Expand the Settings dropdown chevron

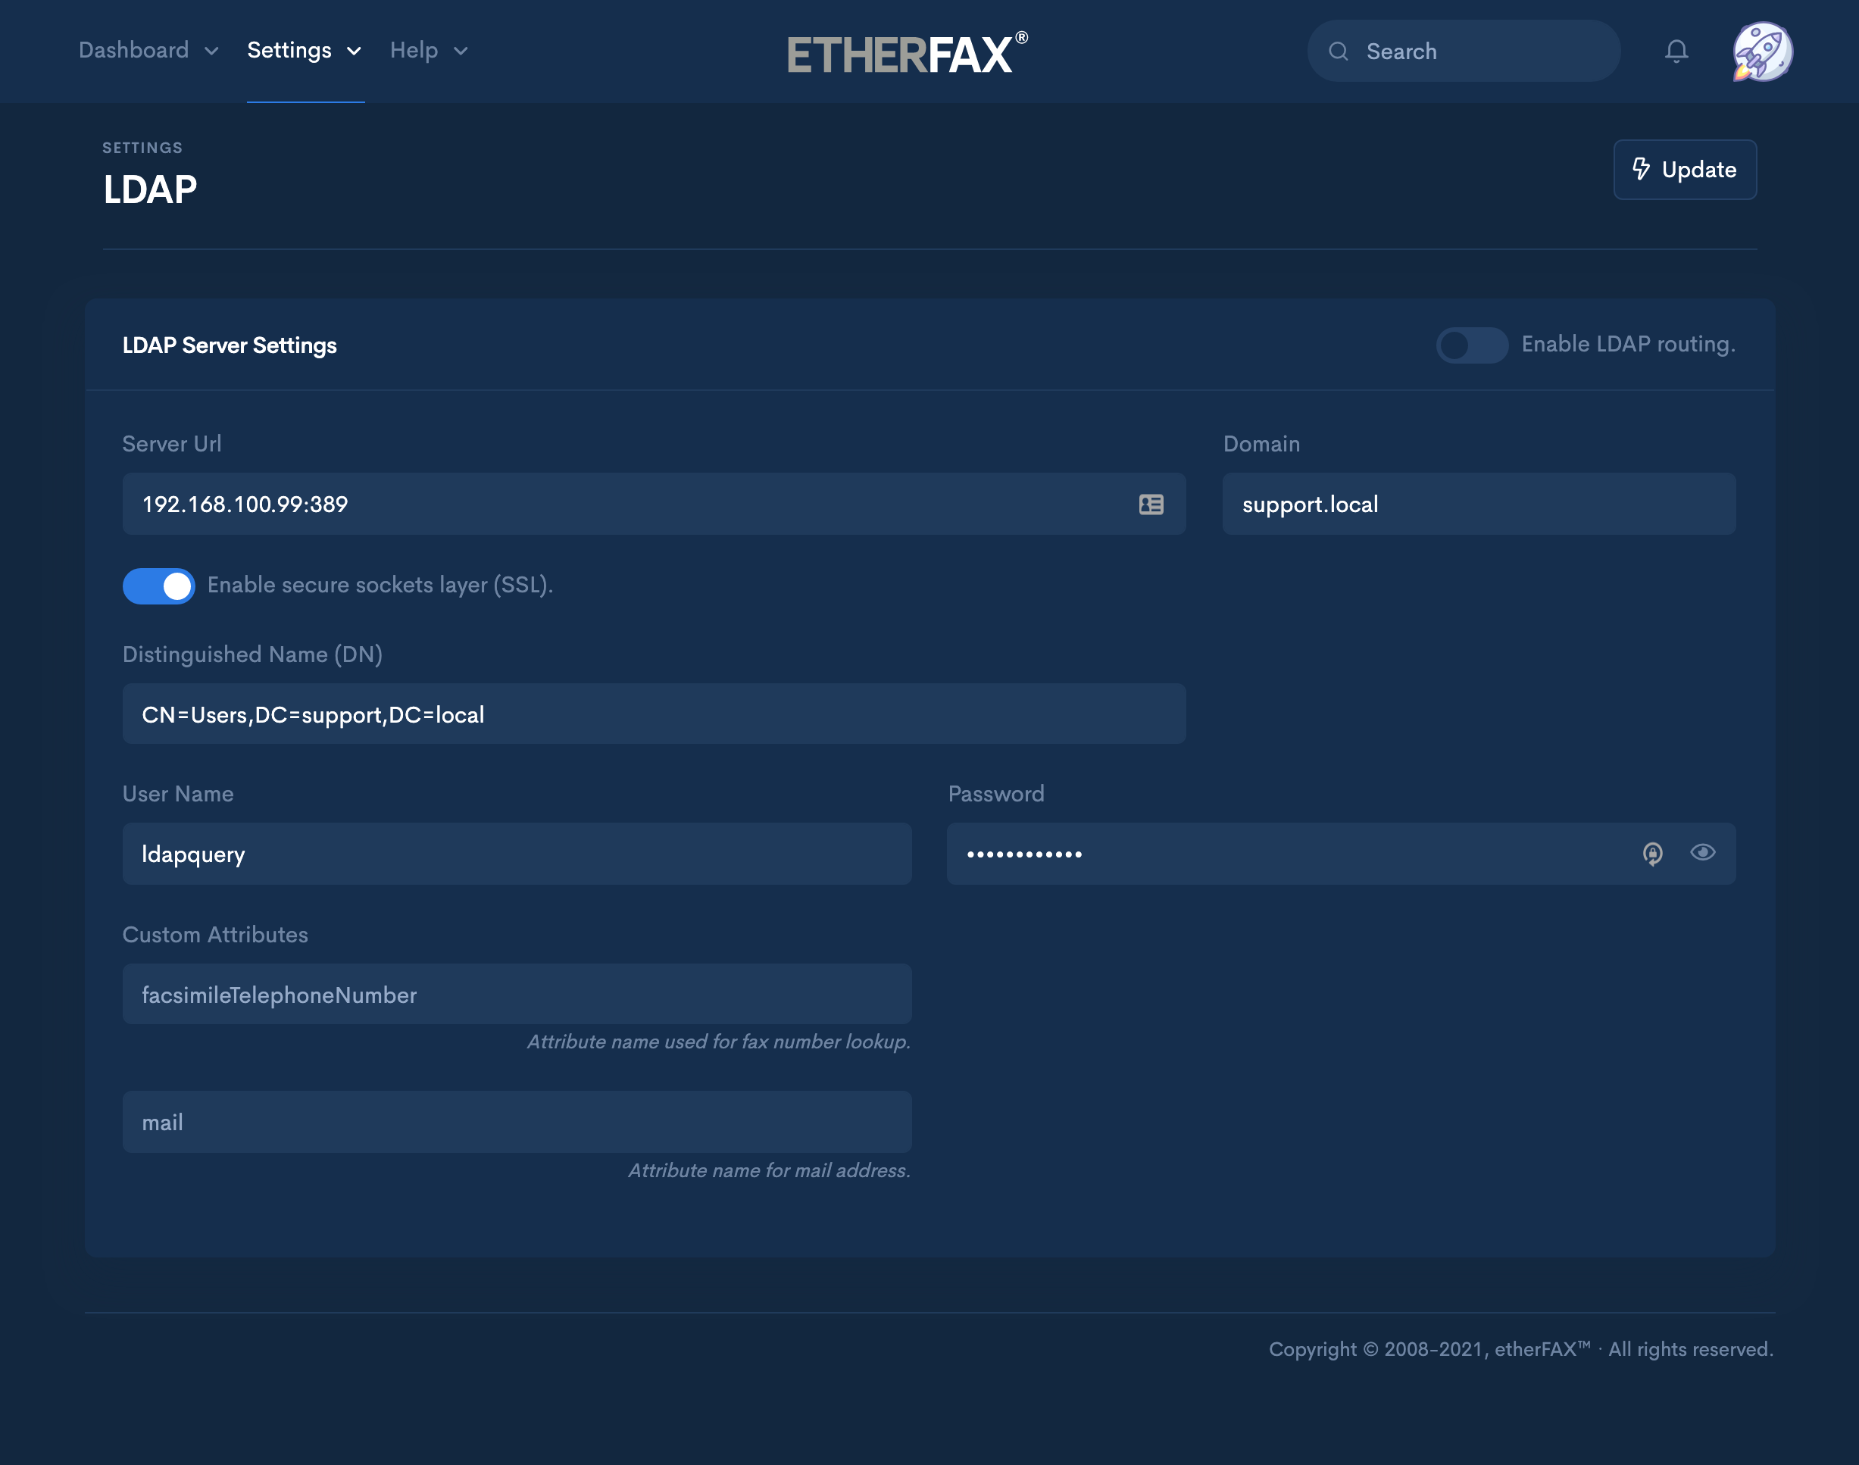tap(354, 52)
